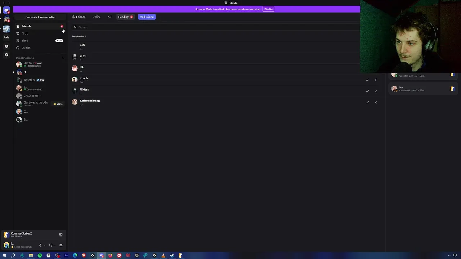Decline Krecik's friend request

tap(375, 80)
